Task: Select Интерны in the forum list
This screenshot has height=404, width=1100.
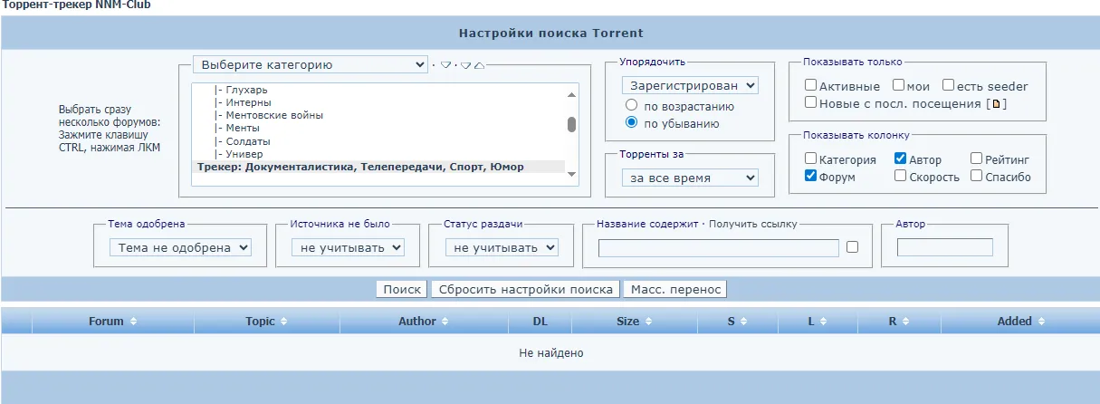Action: tap(242, 103)
